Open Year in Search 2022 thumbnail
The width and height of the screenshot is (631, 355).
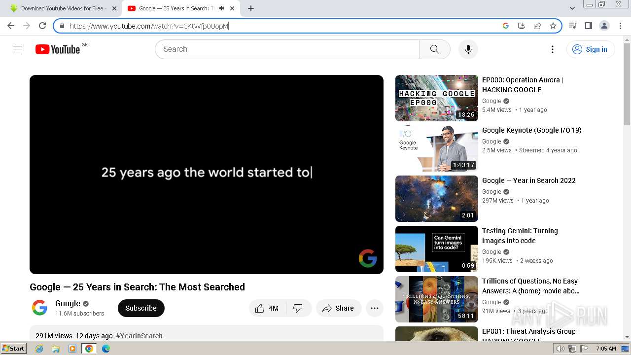pyautogui.click(x=437, y=199)
